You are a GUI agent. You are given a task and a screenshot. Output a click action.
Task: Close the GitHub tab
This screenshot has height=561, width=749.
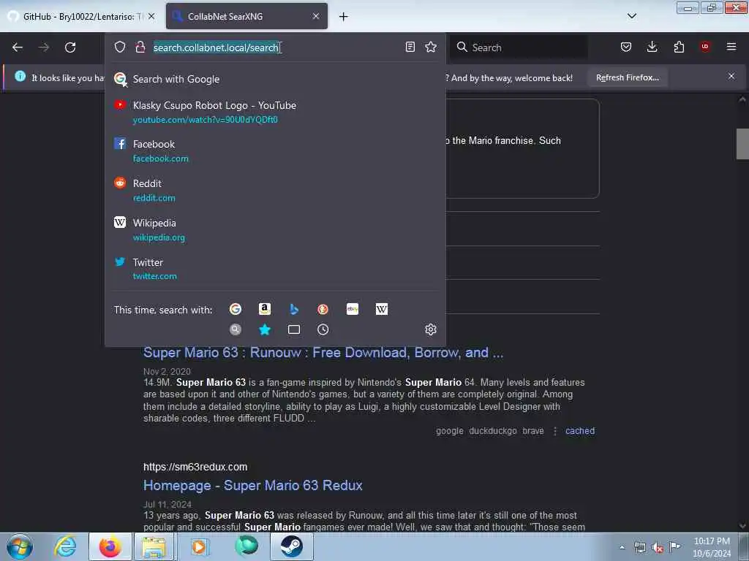[x=151, y=16]
